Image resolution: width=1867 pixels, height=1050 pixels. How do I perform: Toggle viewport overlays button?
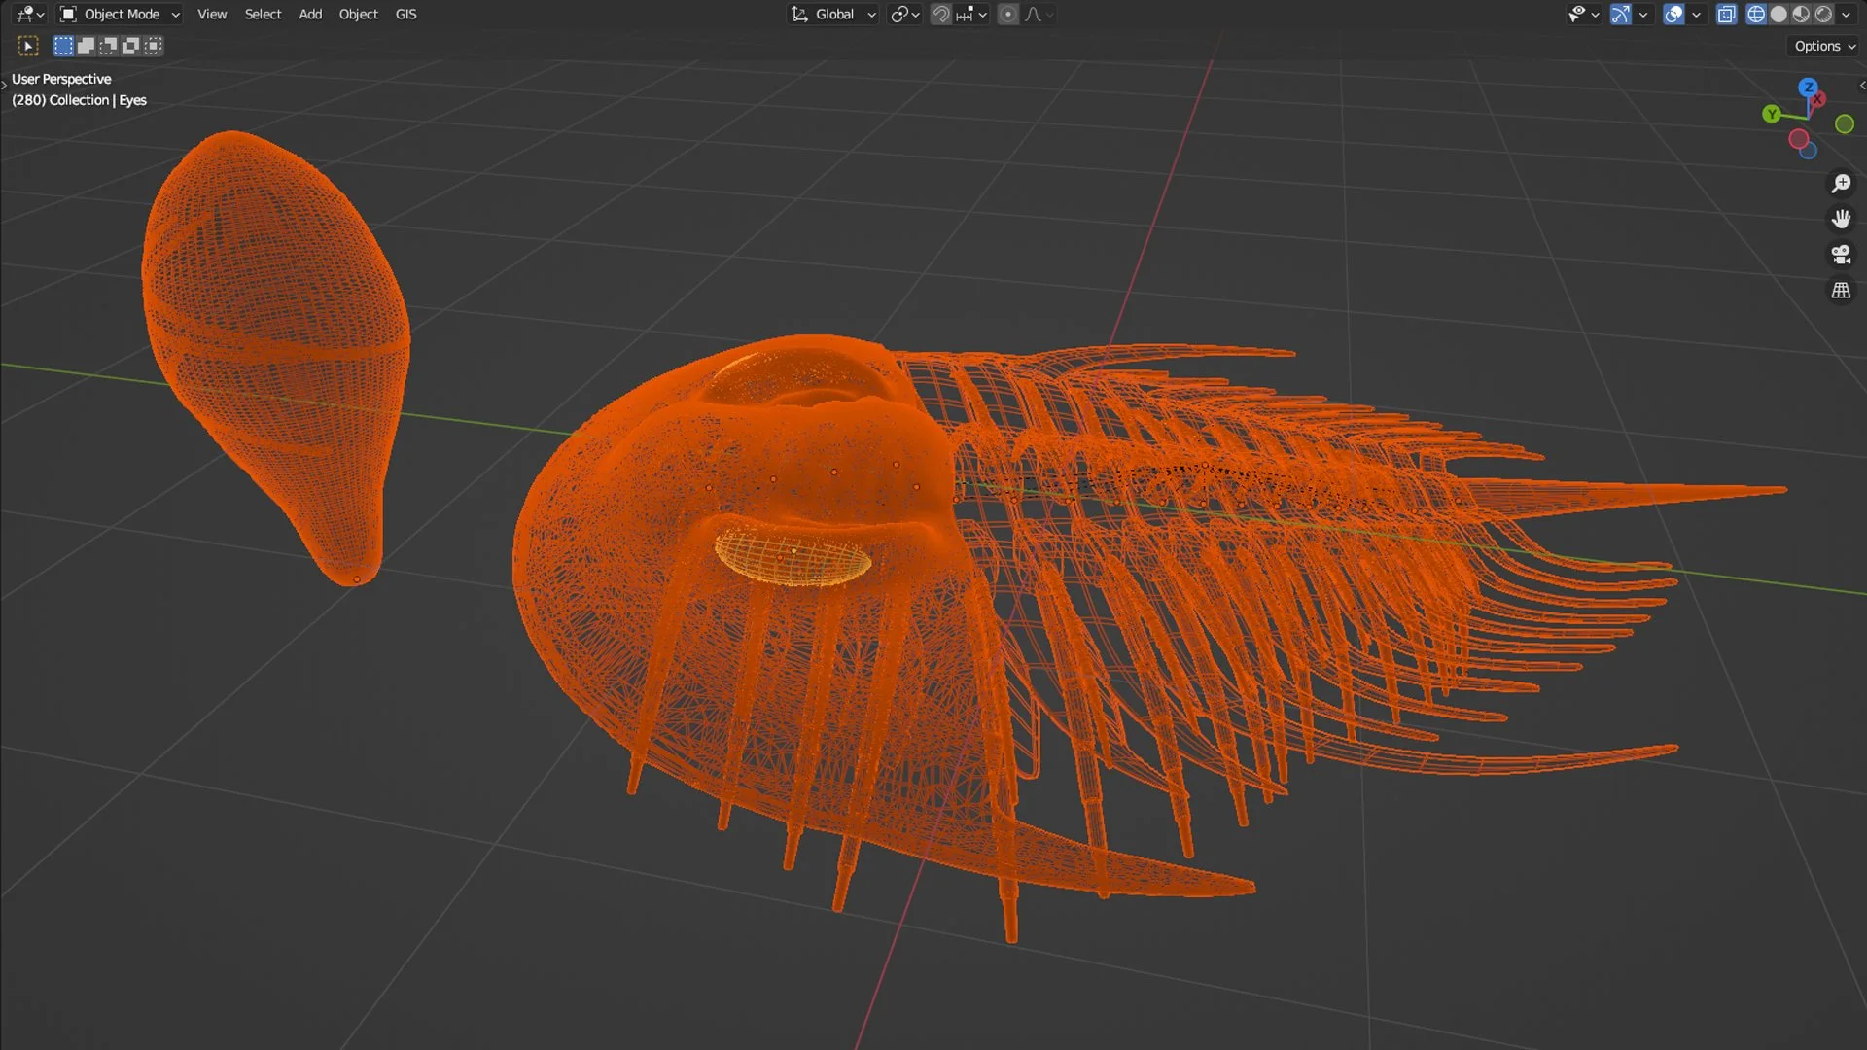(x=1673, y=15)
